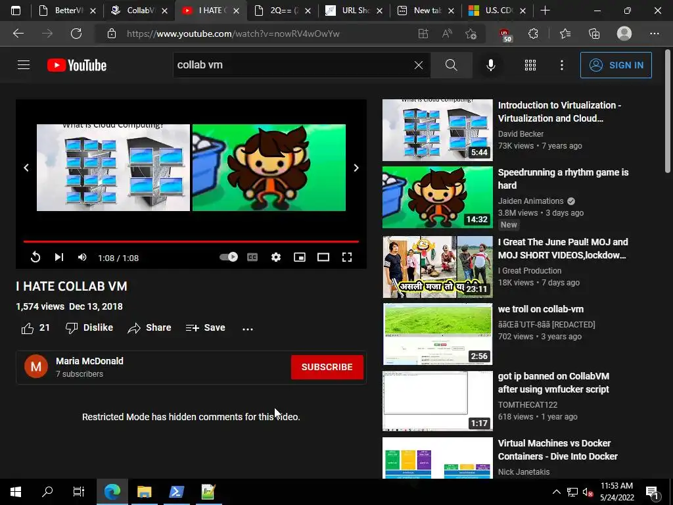This screenshot has width=673, height=505.
Task: Replay the video
Action: pos(35,257)
